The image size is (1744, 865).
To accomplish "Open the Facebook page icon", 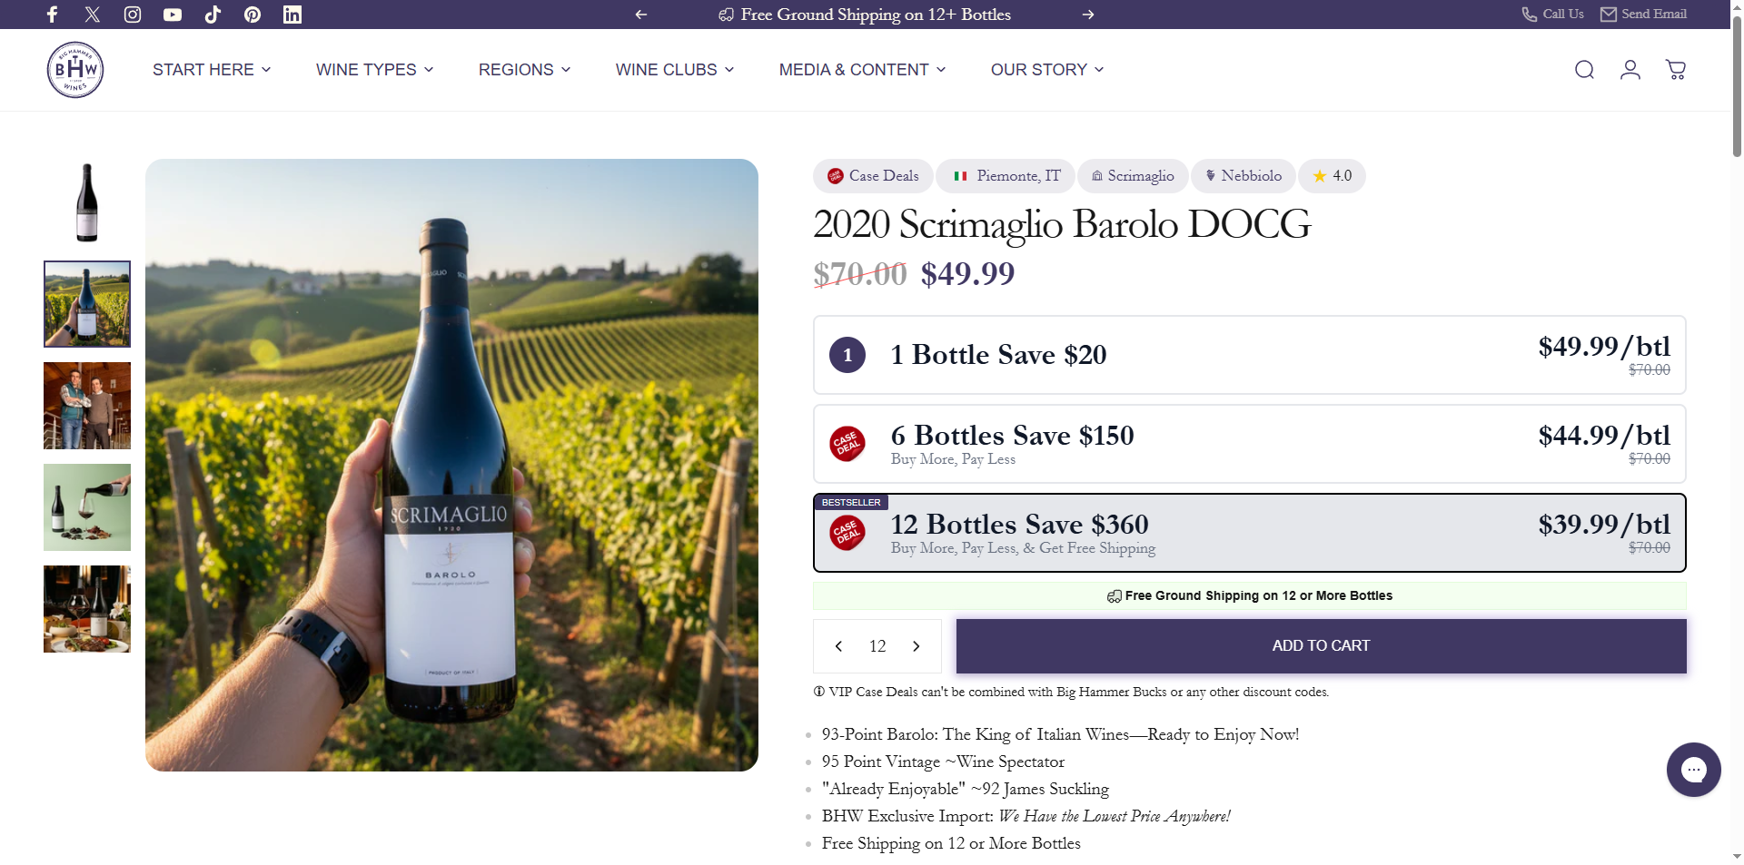I will [52, 15].
